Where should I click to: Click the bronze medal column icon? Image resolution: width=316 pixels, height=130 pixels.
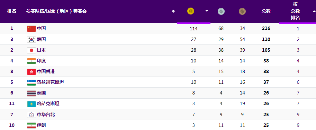(x=242, y=11)
